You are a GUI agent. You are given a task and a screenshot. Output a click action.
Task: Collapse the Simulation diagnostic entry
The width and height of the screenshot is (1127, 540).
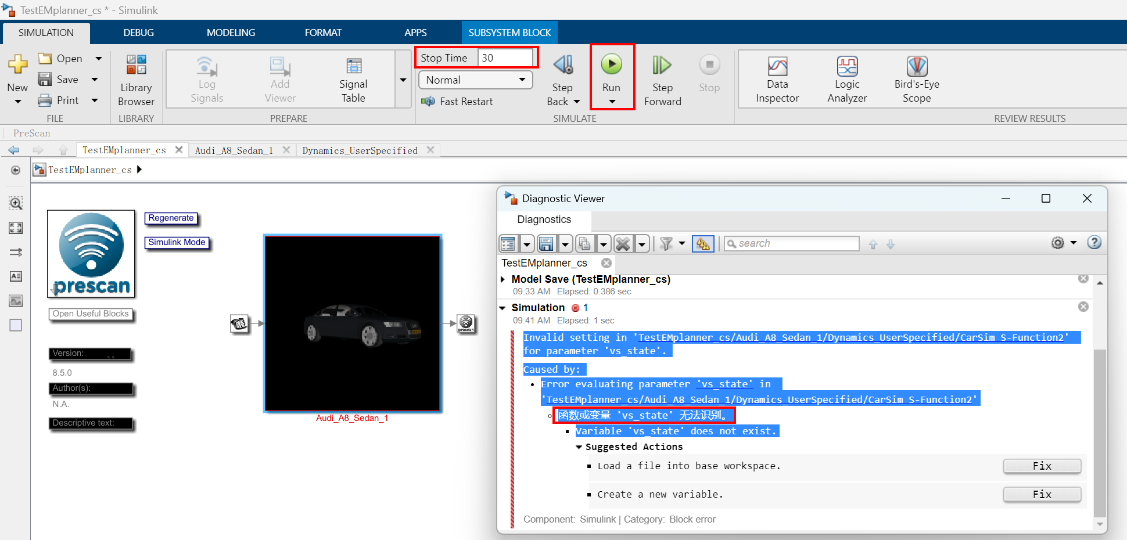point(503,308)
